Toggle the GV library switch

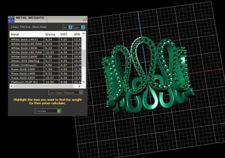[x=67, y=27]
